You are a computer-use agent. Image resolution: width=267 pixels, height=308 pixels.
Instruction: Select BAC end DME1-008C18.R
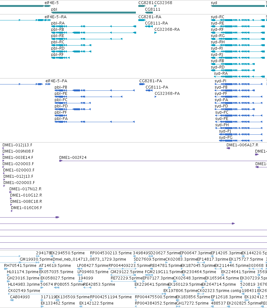click(11, 205)
